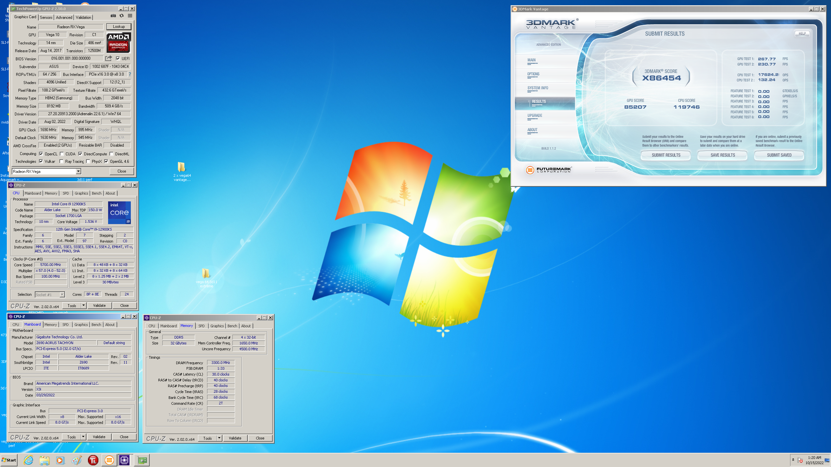This screenshot has height=467, width=831.
Task: Open the MAIN section in 3DMark Vantage
Action: (x=531, y=60)
